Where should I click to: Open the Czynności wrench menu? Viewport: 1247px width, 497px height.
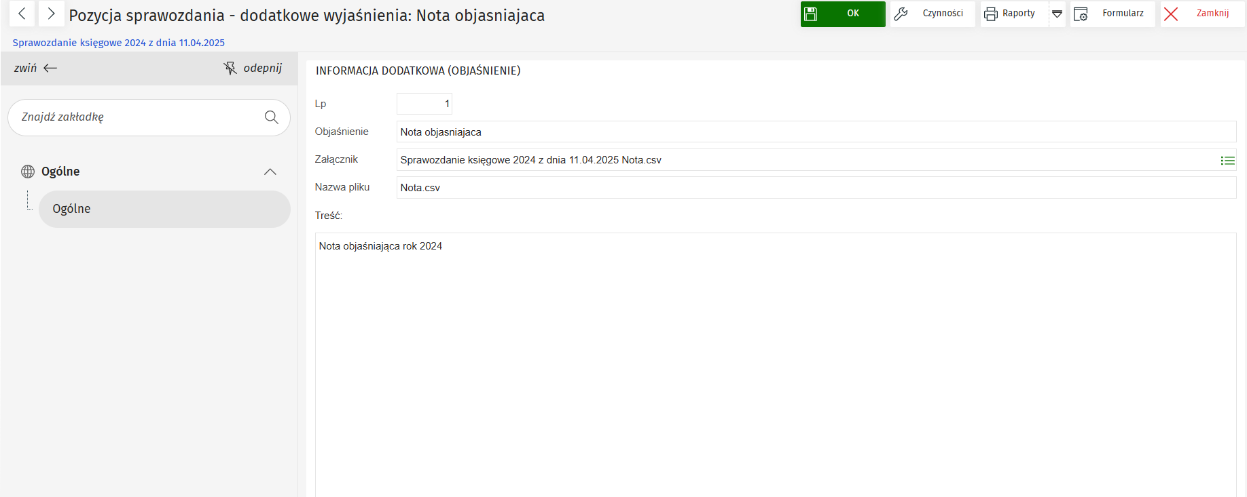click(932, 14)
